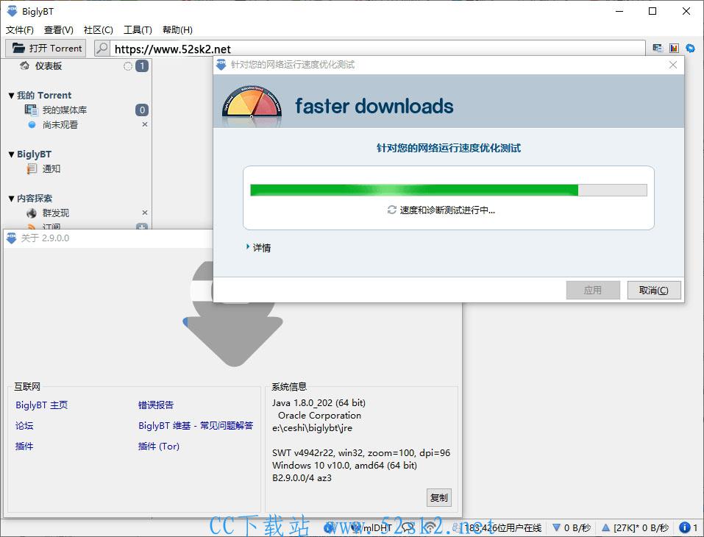Select 尚未观看 sidebar entry

point(60,125)
